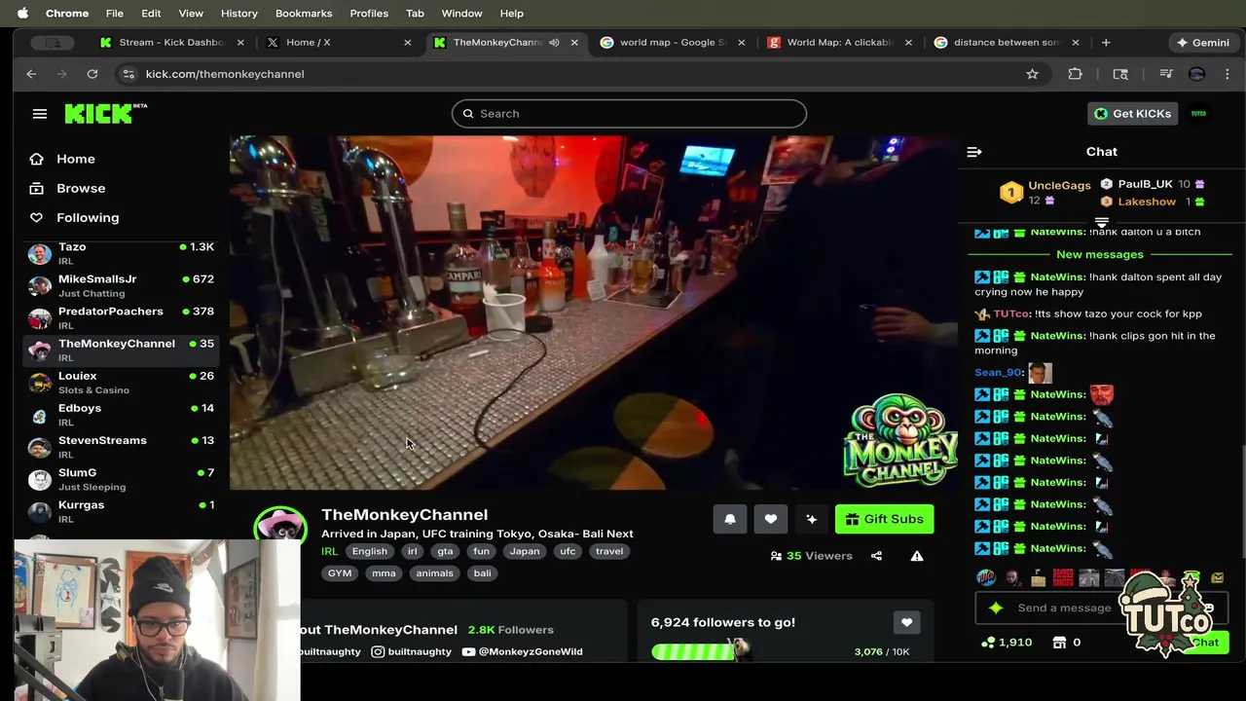1246x701 pixels.
Task: Open Louiex channel in sidebar
Action: coord(121,382)
